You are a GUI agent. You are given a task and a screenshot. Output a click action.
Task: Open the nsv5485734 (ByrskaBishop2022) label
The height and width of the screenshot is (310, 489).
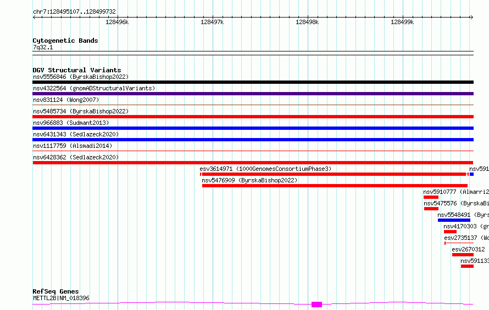(x=81, y=111)
